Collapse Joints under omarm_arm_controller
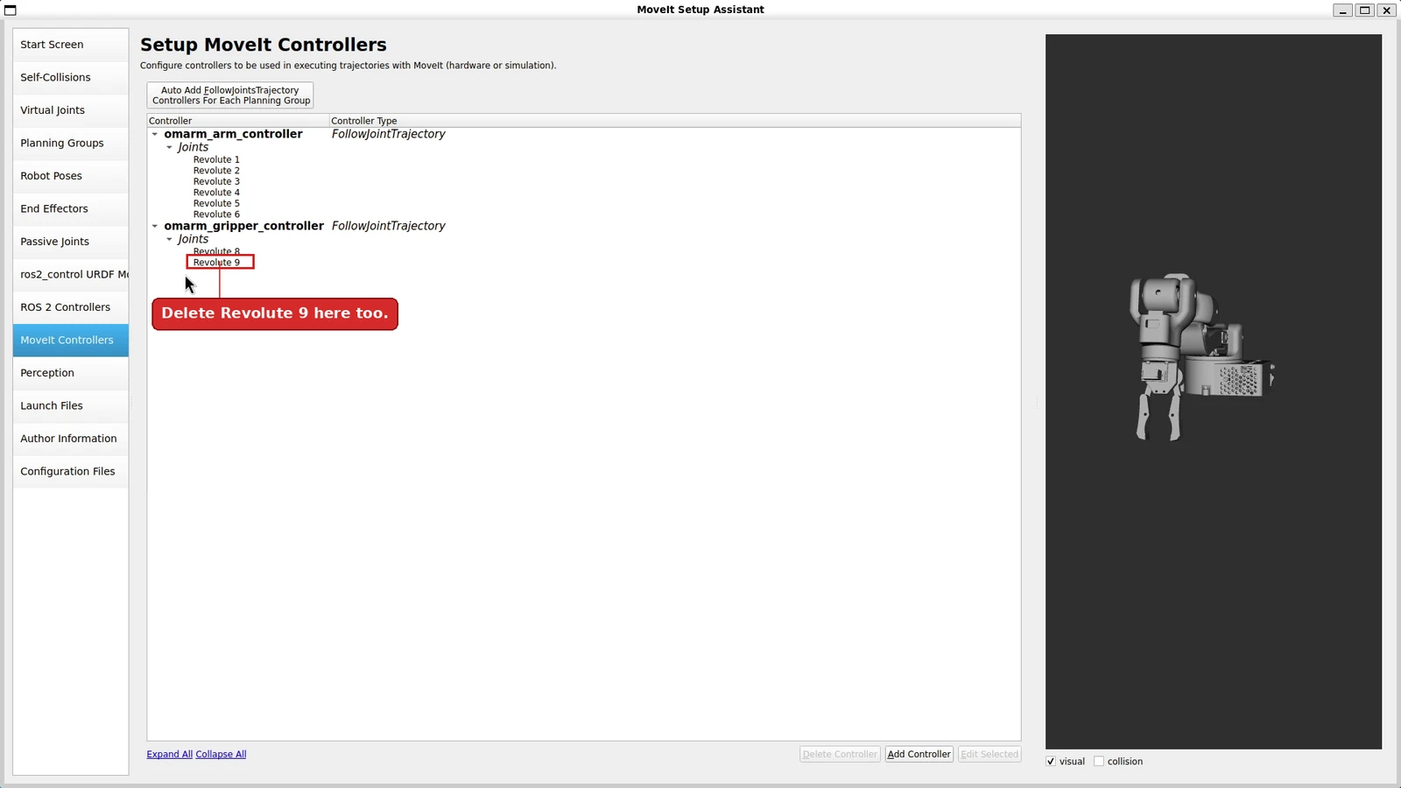 [x=170, y=147]
